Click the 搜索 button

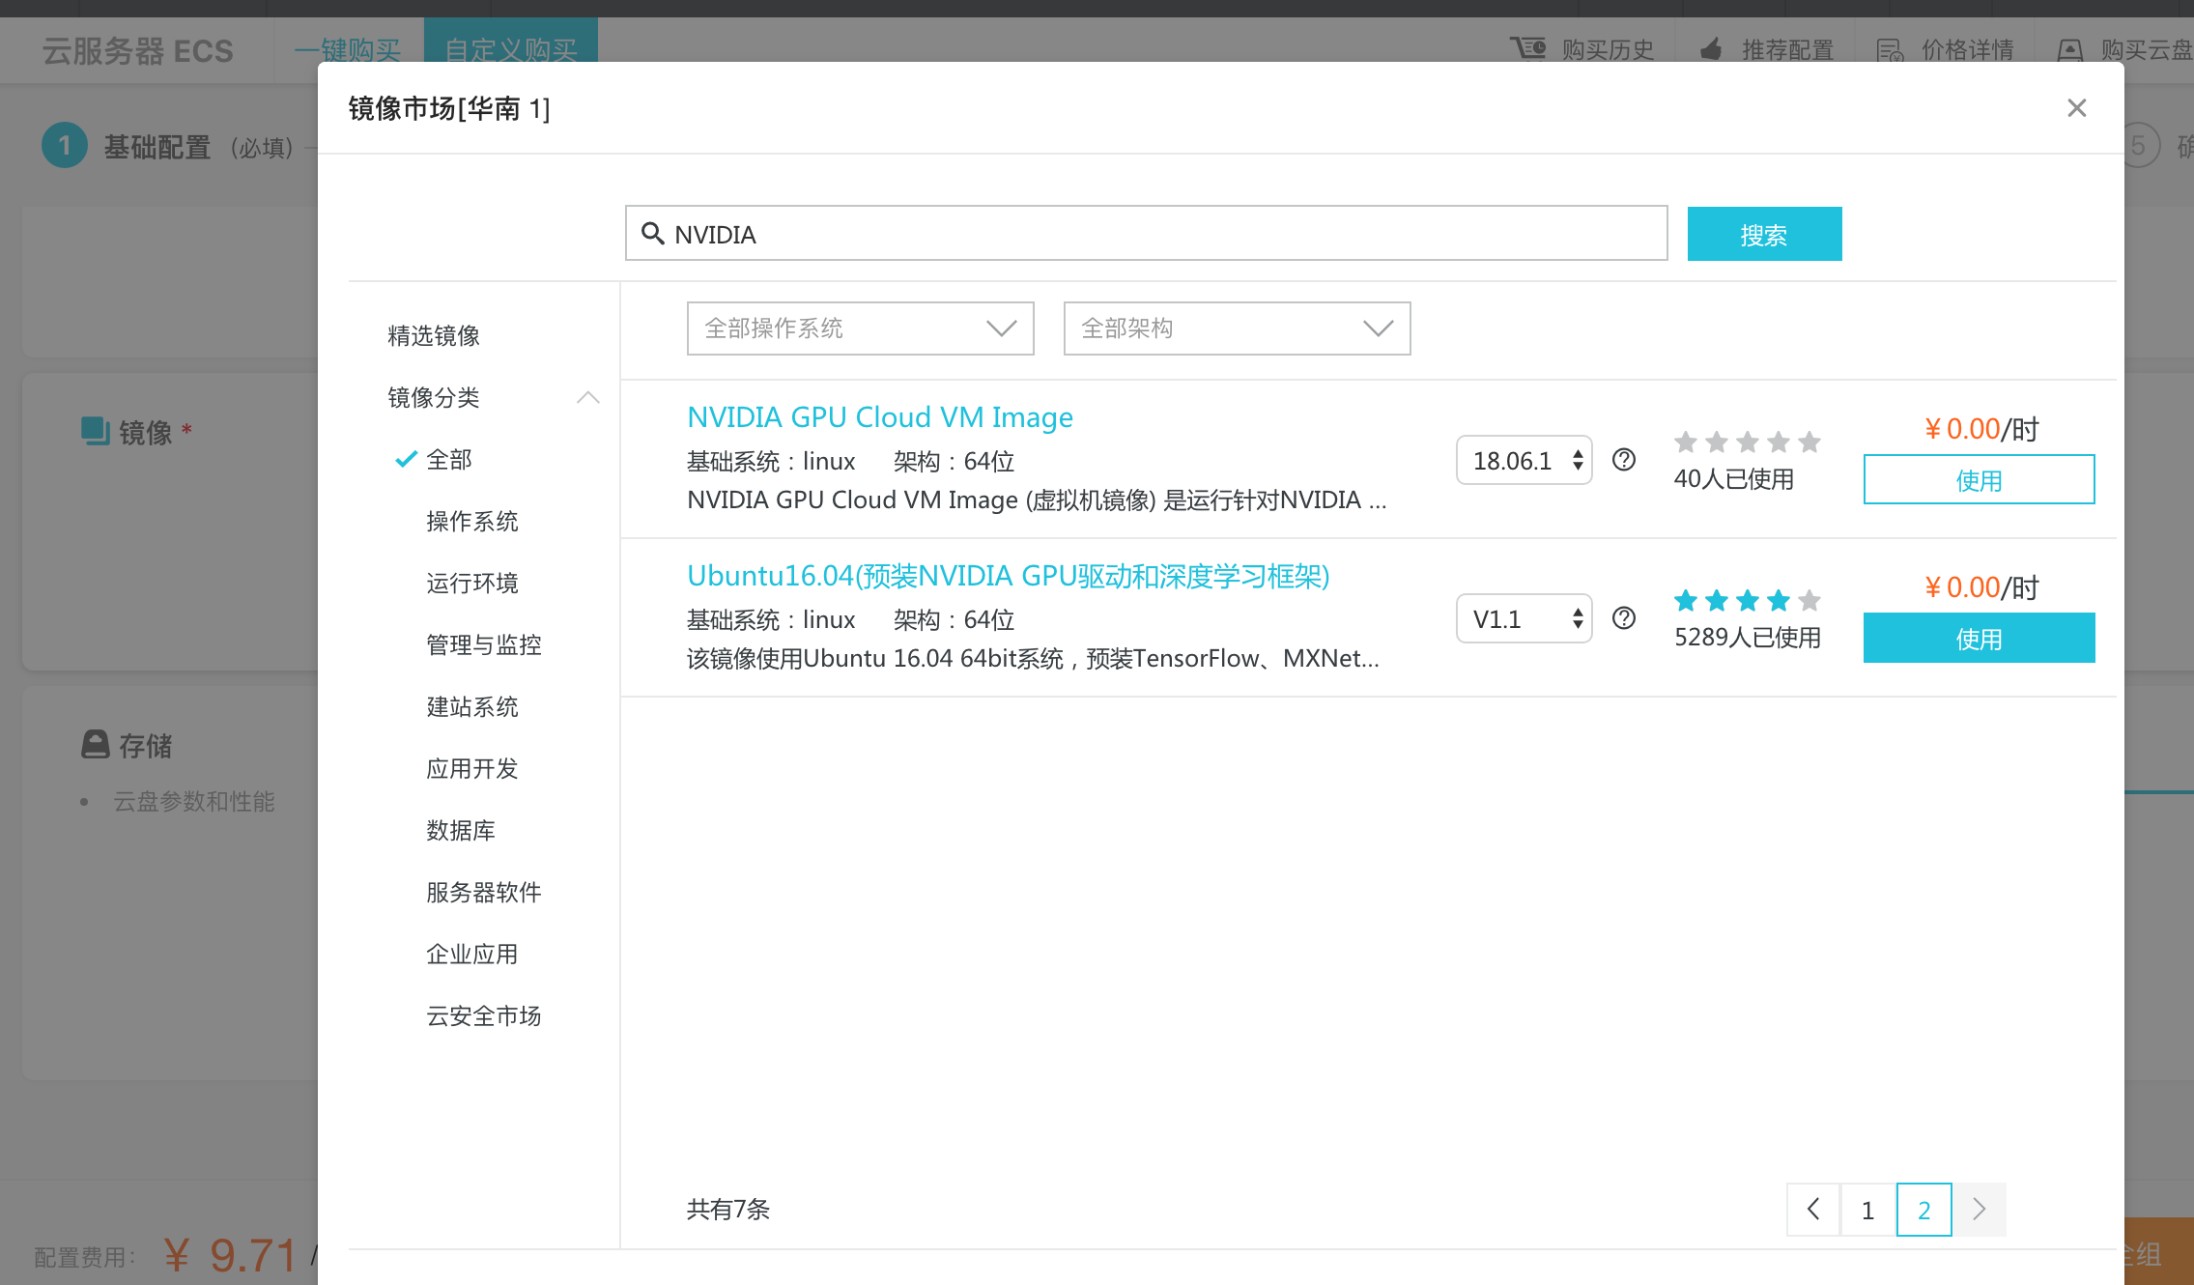(1764, 234)
